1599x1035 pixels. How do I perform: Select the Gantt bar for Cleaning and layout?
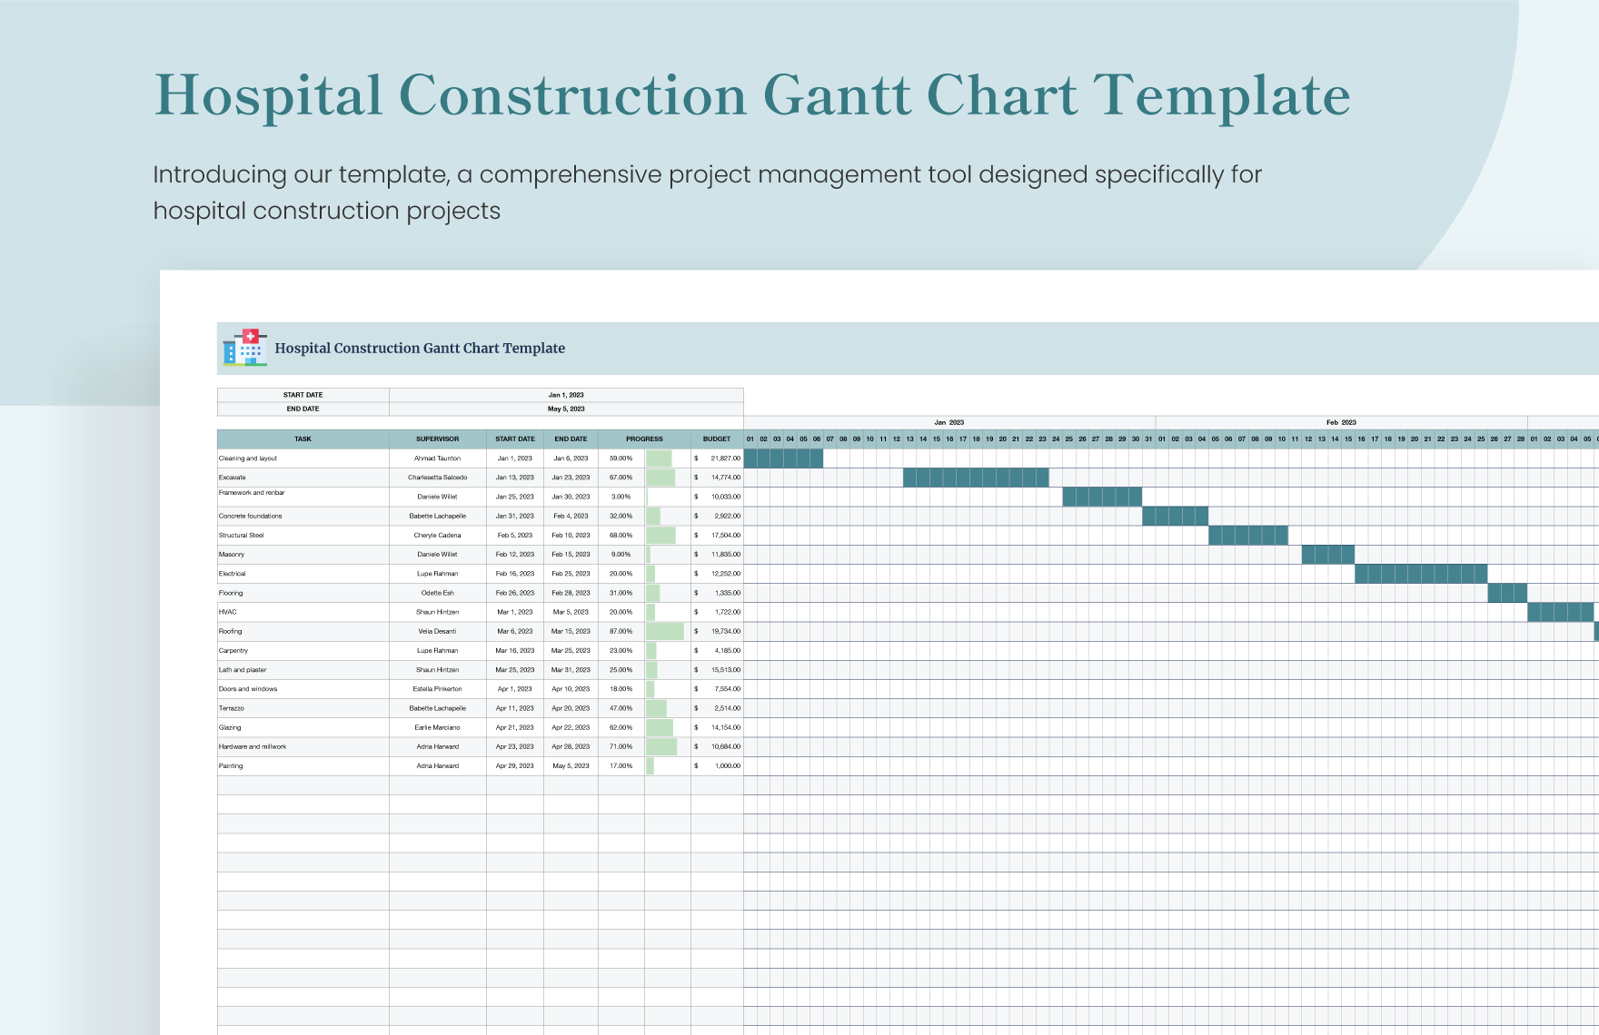(x=781, y=458)
